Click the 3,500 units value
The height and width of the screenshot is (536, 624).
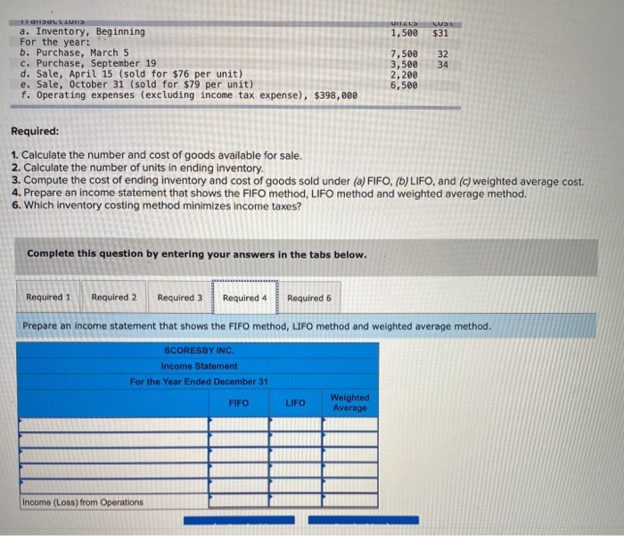[404, 64]
